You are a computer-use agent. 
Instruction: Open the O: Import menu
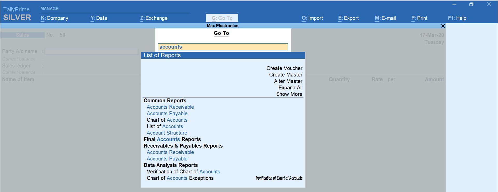[x=312, y=18]
